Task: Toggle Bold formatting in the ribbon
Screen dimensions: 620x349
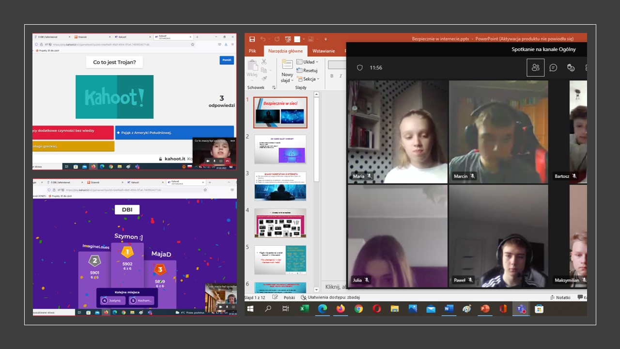Action: tap(332, 76)
